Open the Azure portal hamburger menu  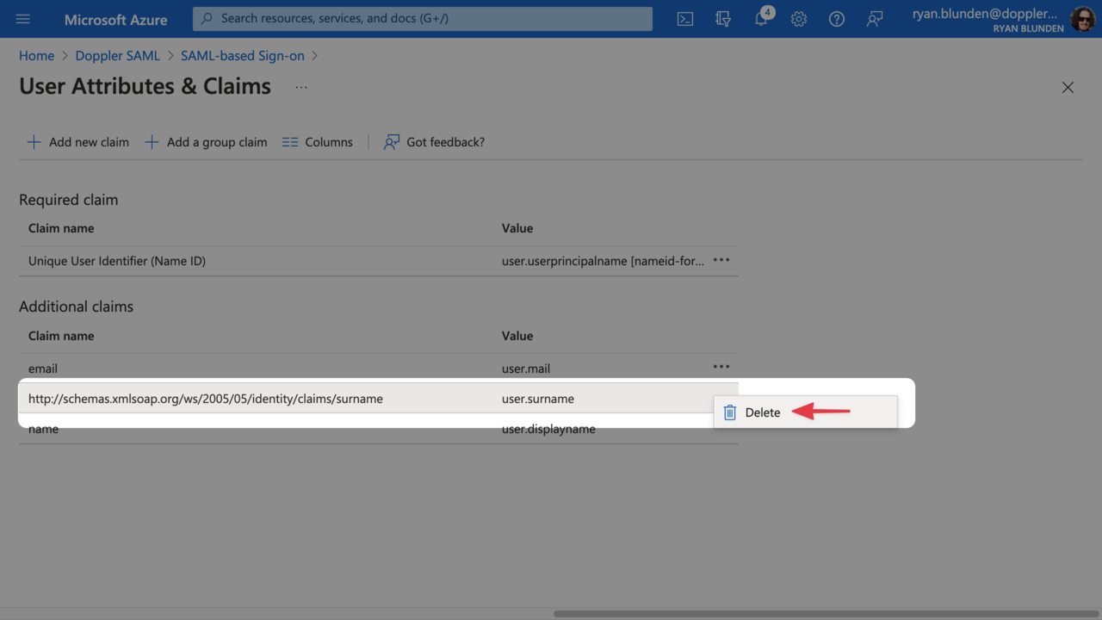coord(23,19)
